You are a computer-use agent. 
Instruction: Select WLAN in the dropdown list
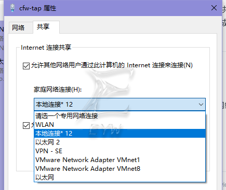tap(119, 125)
